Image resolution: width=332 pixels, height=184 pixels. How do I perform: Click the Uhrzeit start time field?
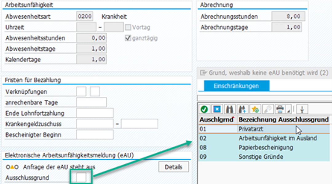click(86, 27)
